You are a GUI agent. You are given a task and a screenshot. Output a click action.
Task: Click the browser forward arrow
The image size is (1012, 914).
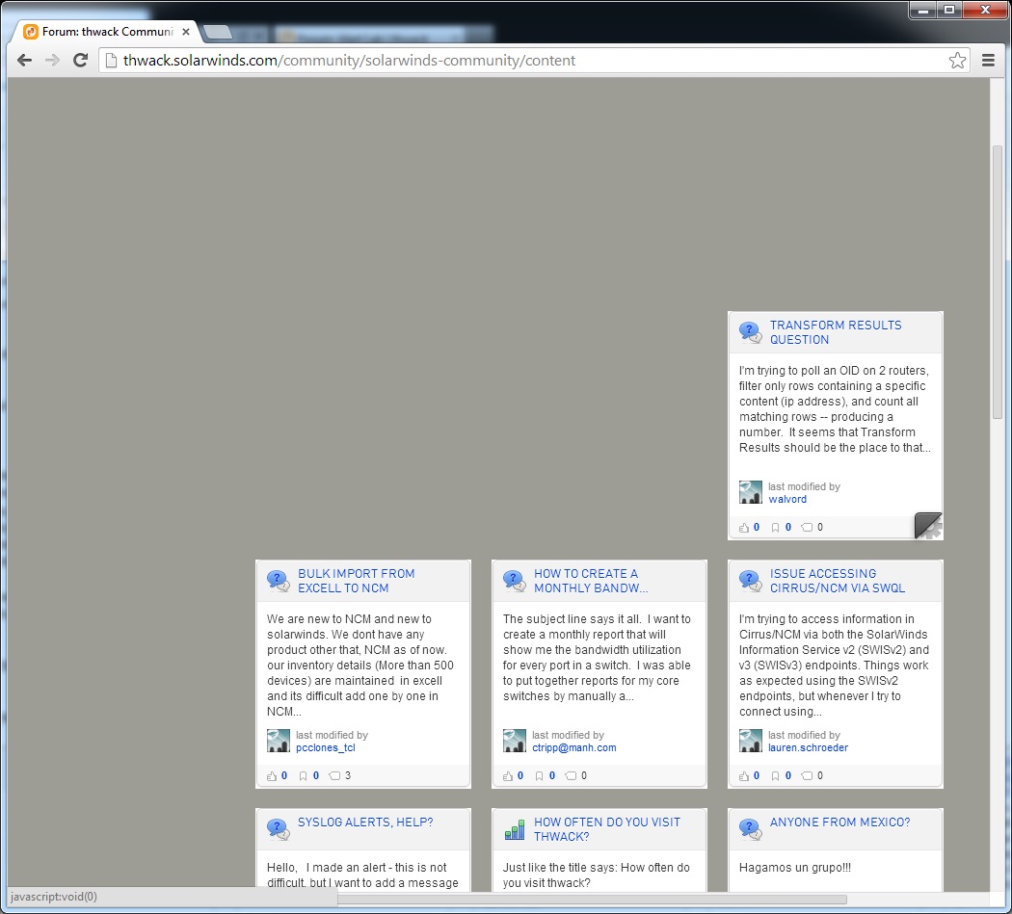(x=52, y=60)
